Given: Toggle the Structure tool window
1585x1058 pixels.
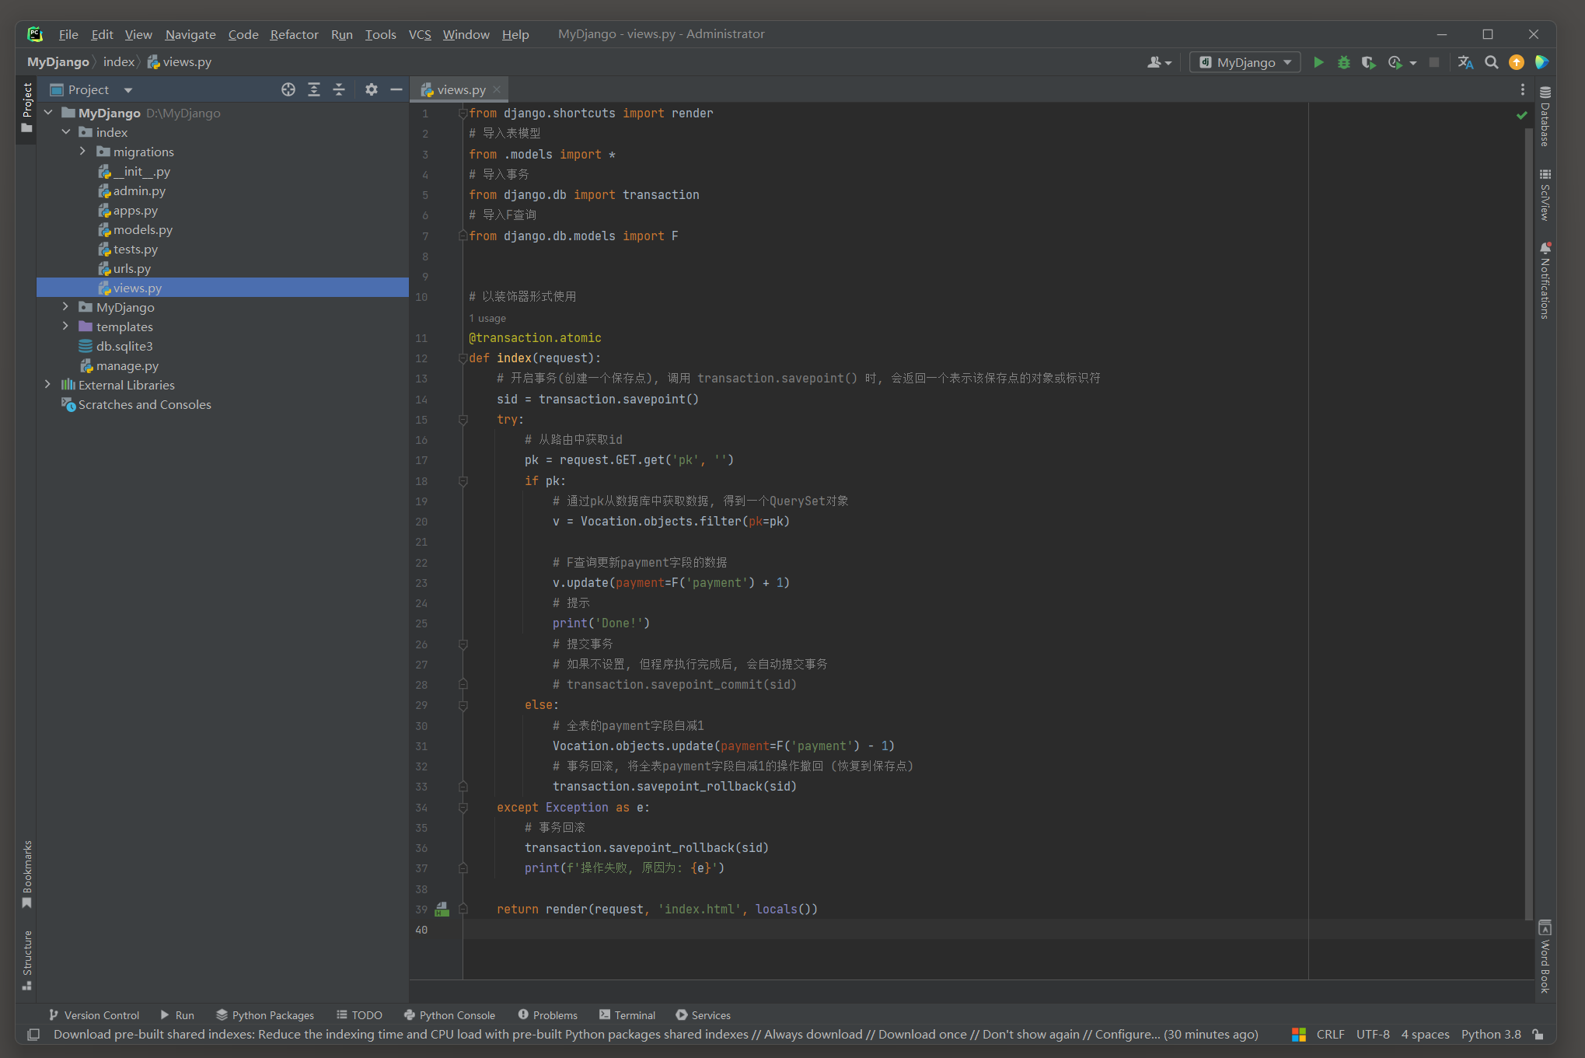Looking at the screenshot, I should [x=27, y=959].
